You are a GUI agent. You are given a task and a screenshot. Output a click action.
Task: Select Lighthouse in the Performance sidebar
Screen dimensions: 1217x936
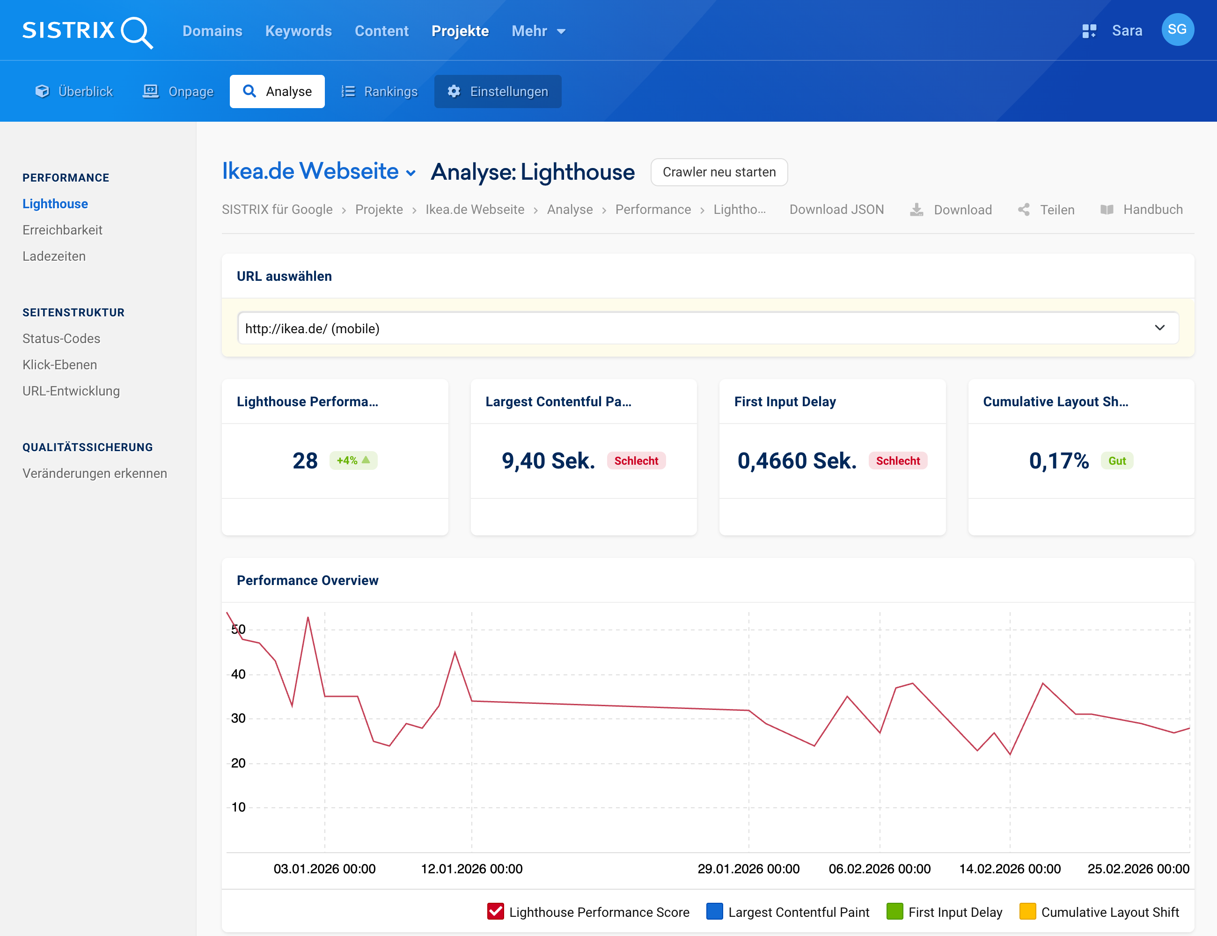pos(55,204)
